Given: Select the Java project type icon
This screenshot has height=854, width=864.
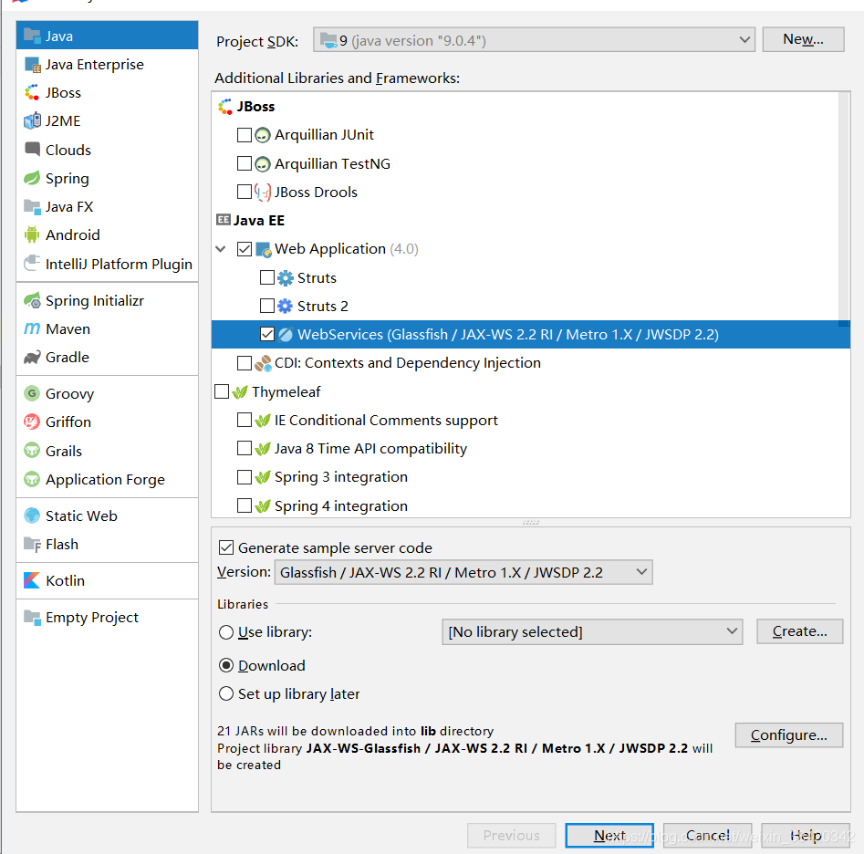Looking at the screenshot, I should [32, 36].
